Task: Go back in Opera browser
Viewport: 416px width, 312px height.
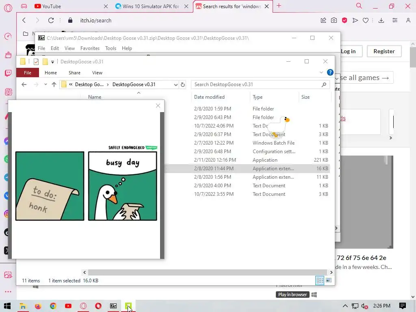Action: click(x=24, y=20)
